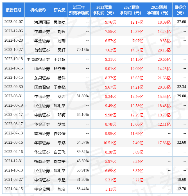Screen dimensions: 188x196
Task: Click the 机构简称 column header
Action: (x=38, y=10)
